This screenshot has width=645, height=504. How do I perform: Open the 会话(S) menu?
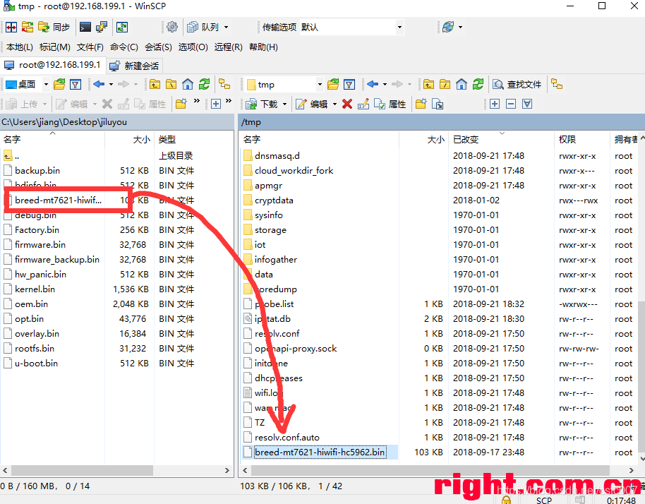pos(158,47)
